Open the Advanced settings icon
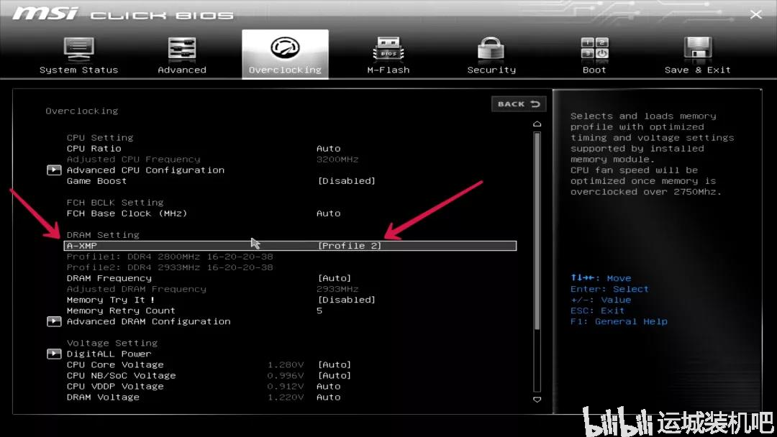Image resolution: width=777 pixels, height=437 pixels. 182,48
